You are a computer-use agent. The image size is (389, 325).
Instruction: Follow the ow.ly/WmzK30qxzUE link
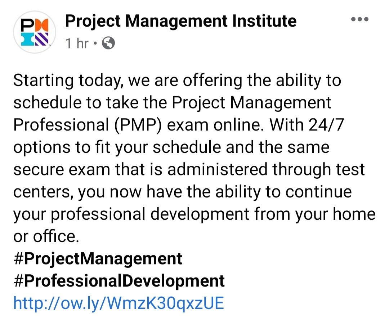coord(119,303)
